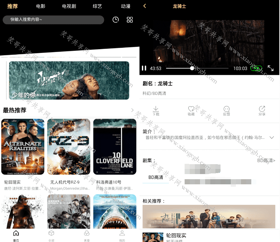Open 我的 profile in bottom navigation
The height and width of the screenshot is (242, 280).
click(x=122, y=236)
